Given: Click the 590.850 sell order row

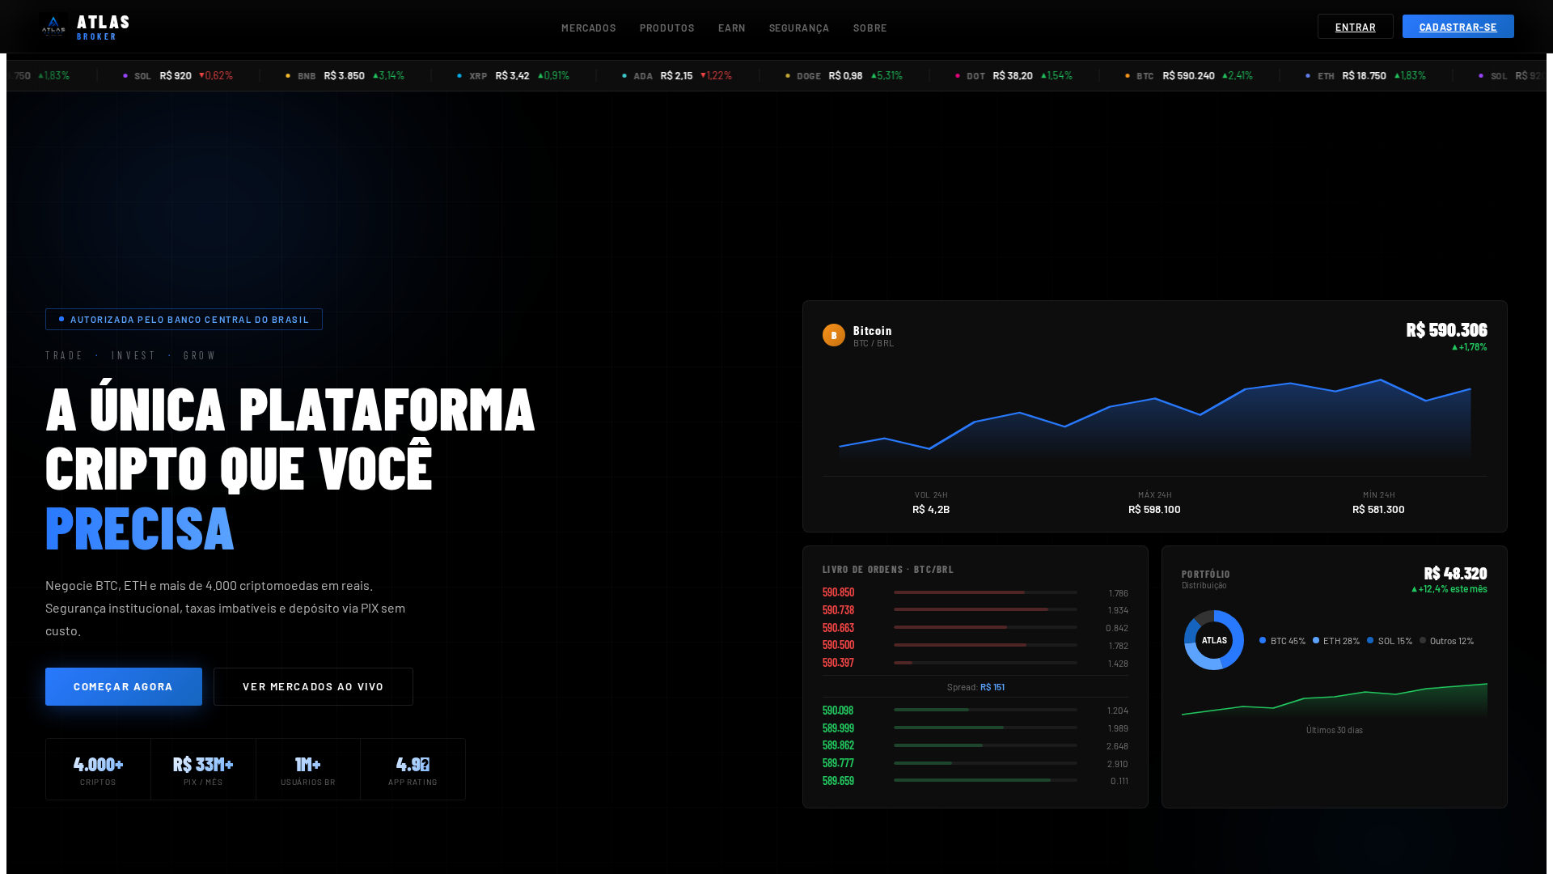Looking at the screenshot, I should click(x=975, y=592).
